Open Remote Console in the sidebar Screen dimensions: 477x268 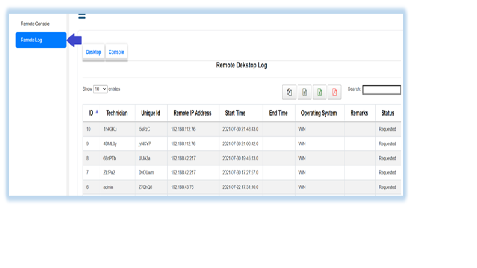point(35,24)
